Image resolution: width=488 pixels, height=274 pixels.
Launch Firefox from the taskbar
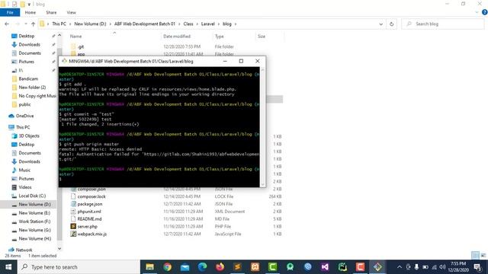click(220, 267)
